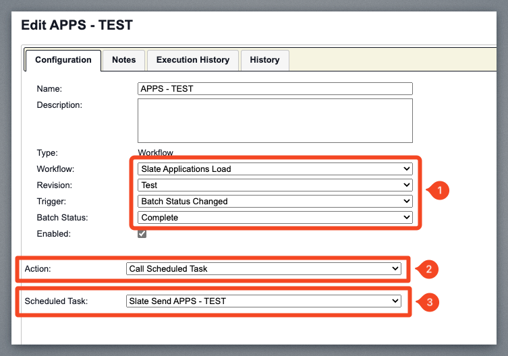Expand the Batch Status dropdown

pyautogui.click(x=275, y=217)
